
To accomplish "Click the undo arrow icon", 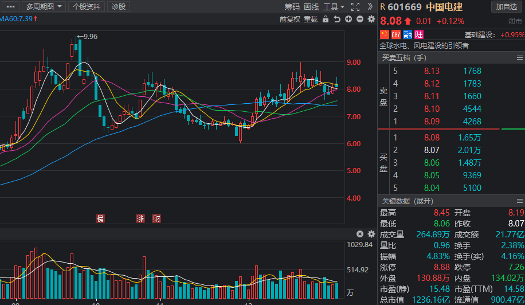I will (337, 19).
